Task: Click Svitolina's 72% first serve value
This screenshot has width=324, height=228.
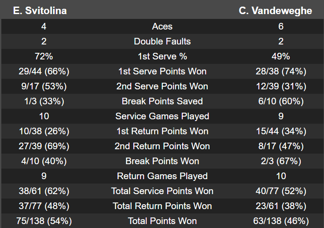Action: click(x=44, y=56)
